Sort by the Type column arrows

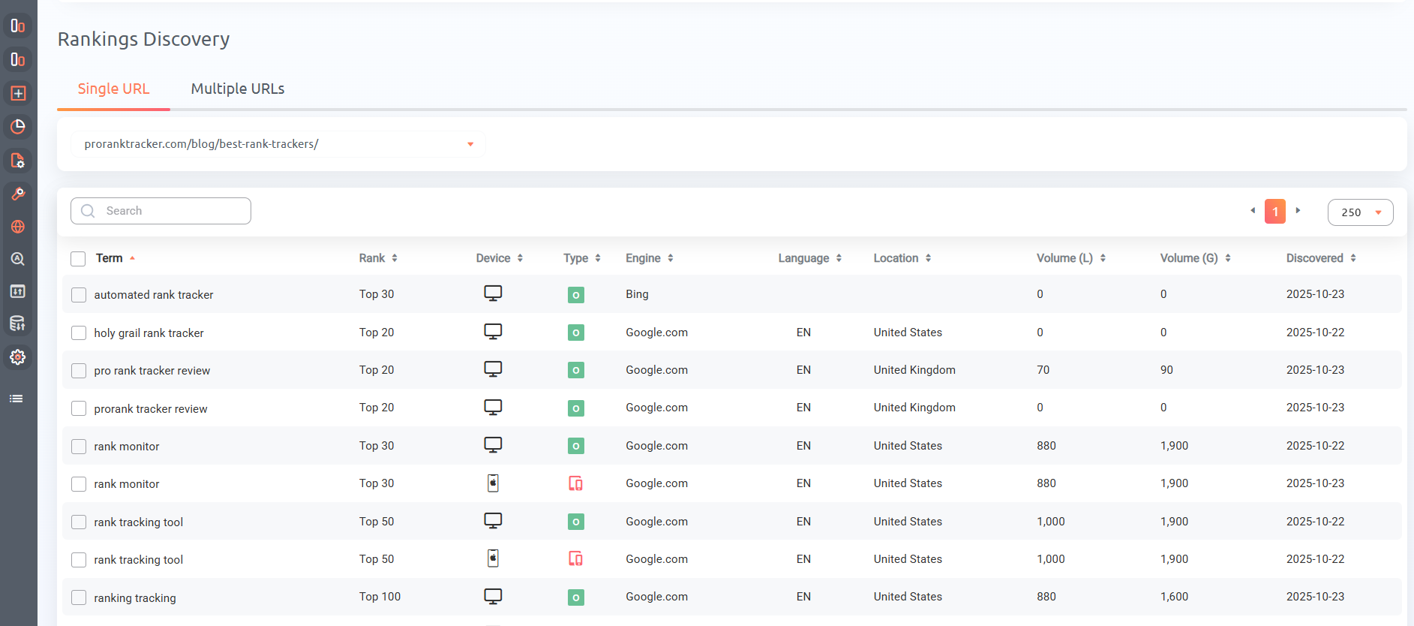coord(598,258)
